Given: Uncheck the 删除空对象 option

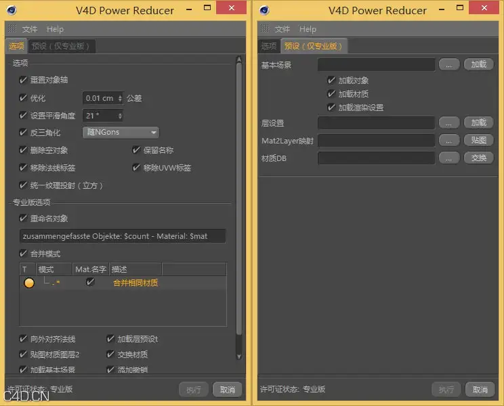Looking at the screenshot, I should click(23, 150).
